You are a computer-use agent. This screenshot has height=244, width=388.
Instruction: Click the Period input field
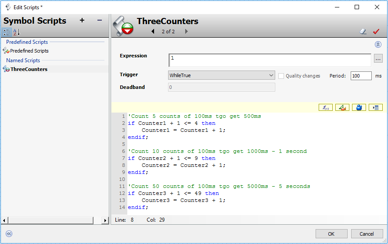coord(361,76)
